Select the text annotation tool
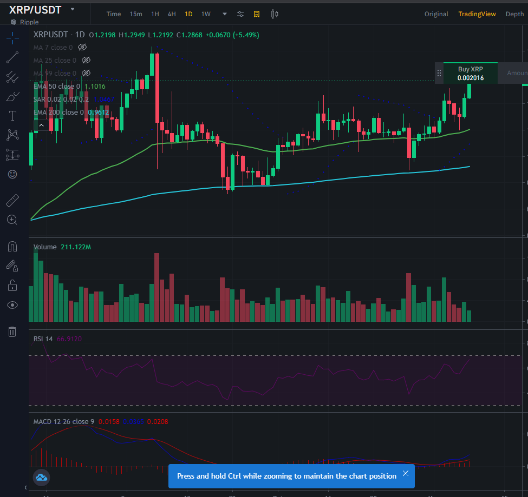Image resolution: width=528 pixels, height=497 pixels. point(12,116)
